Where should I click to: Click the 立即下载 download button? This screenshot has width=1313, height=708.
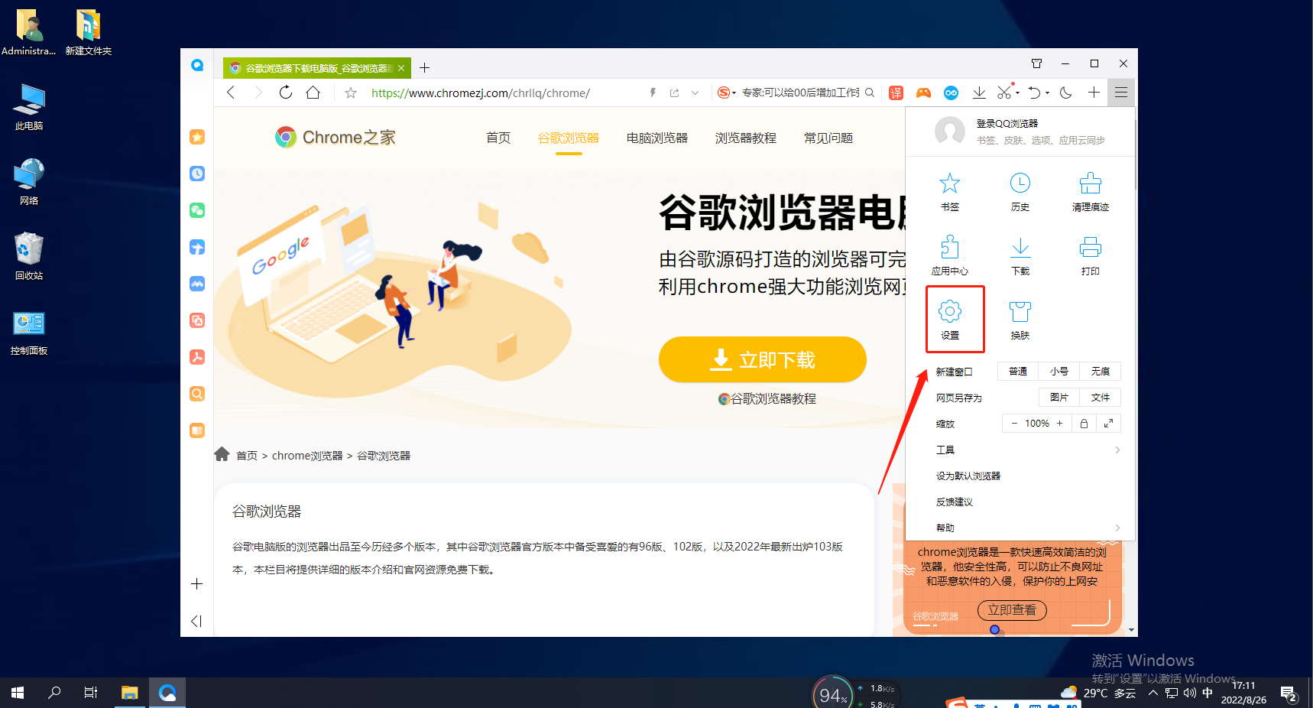[x=762, y=359]
